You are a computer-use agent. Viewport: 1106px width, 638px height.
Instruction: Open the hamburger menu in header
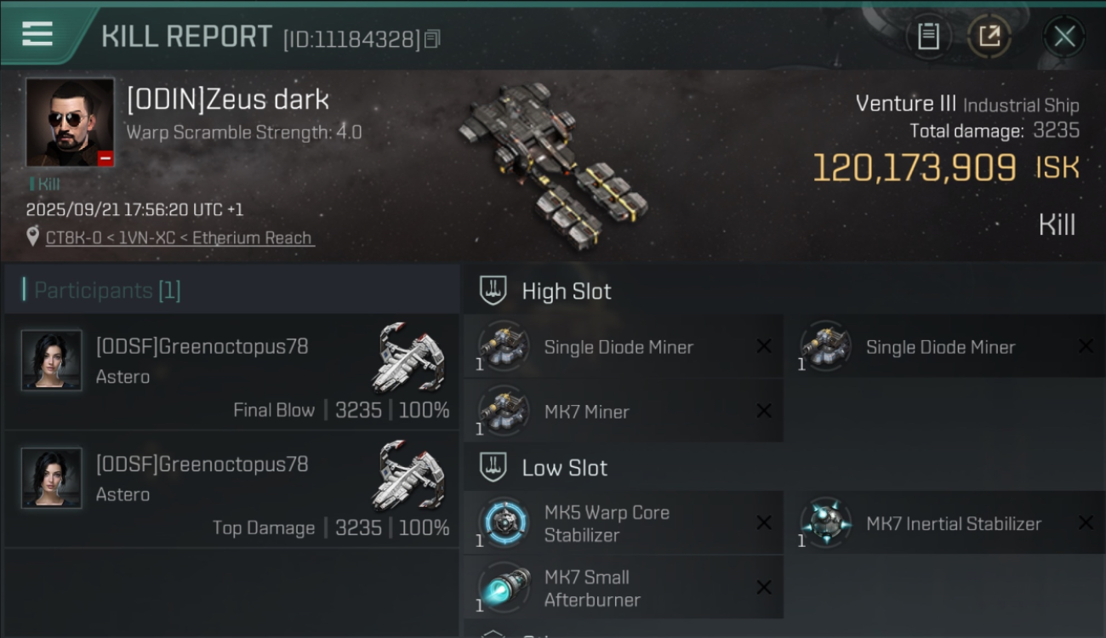pos(37,34)
